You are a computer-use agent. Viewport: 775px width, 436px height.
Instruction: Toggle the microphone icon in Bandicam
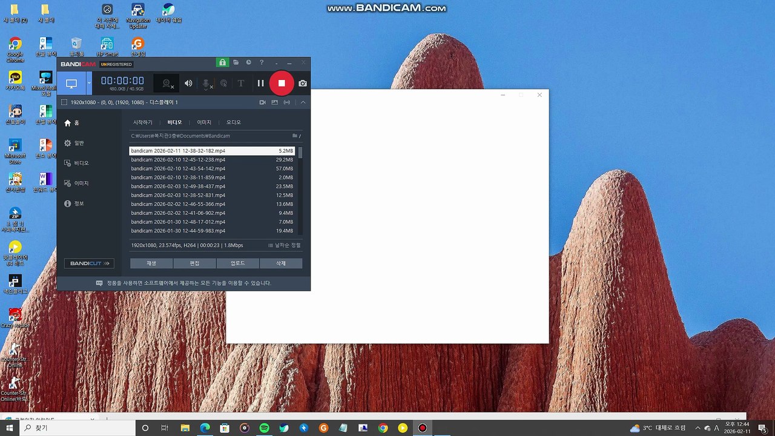(x=206, y=84)
